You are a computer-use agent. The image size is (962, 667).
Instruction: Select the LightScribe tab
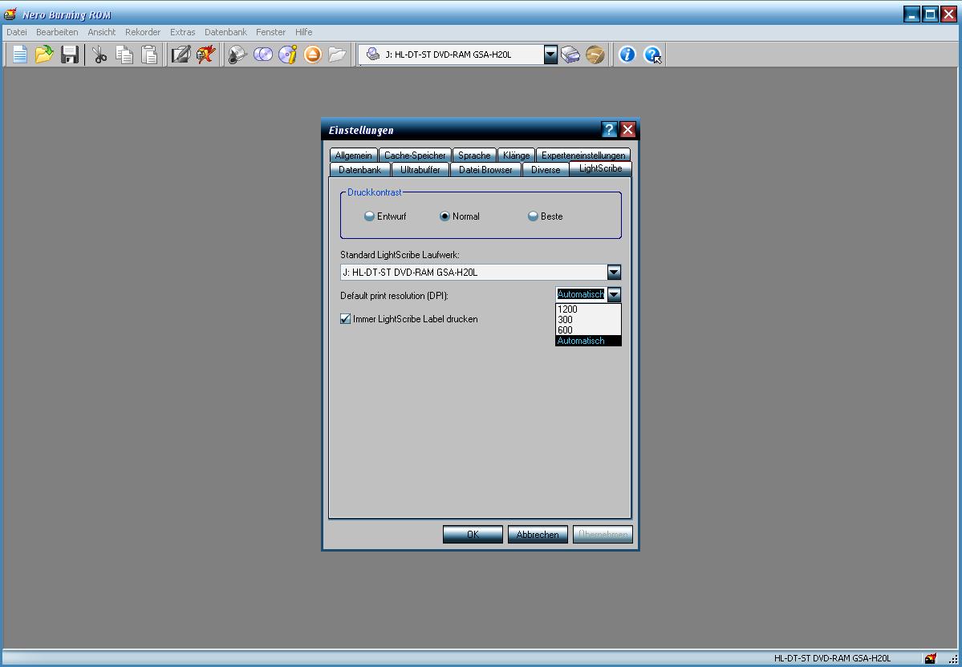click(x=601, y=168)
